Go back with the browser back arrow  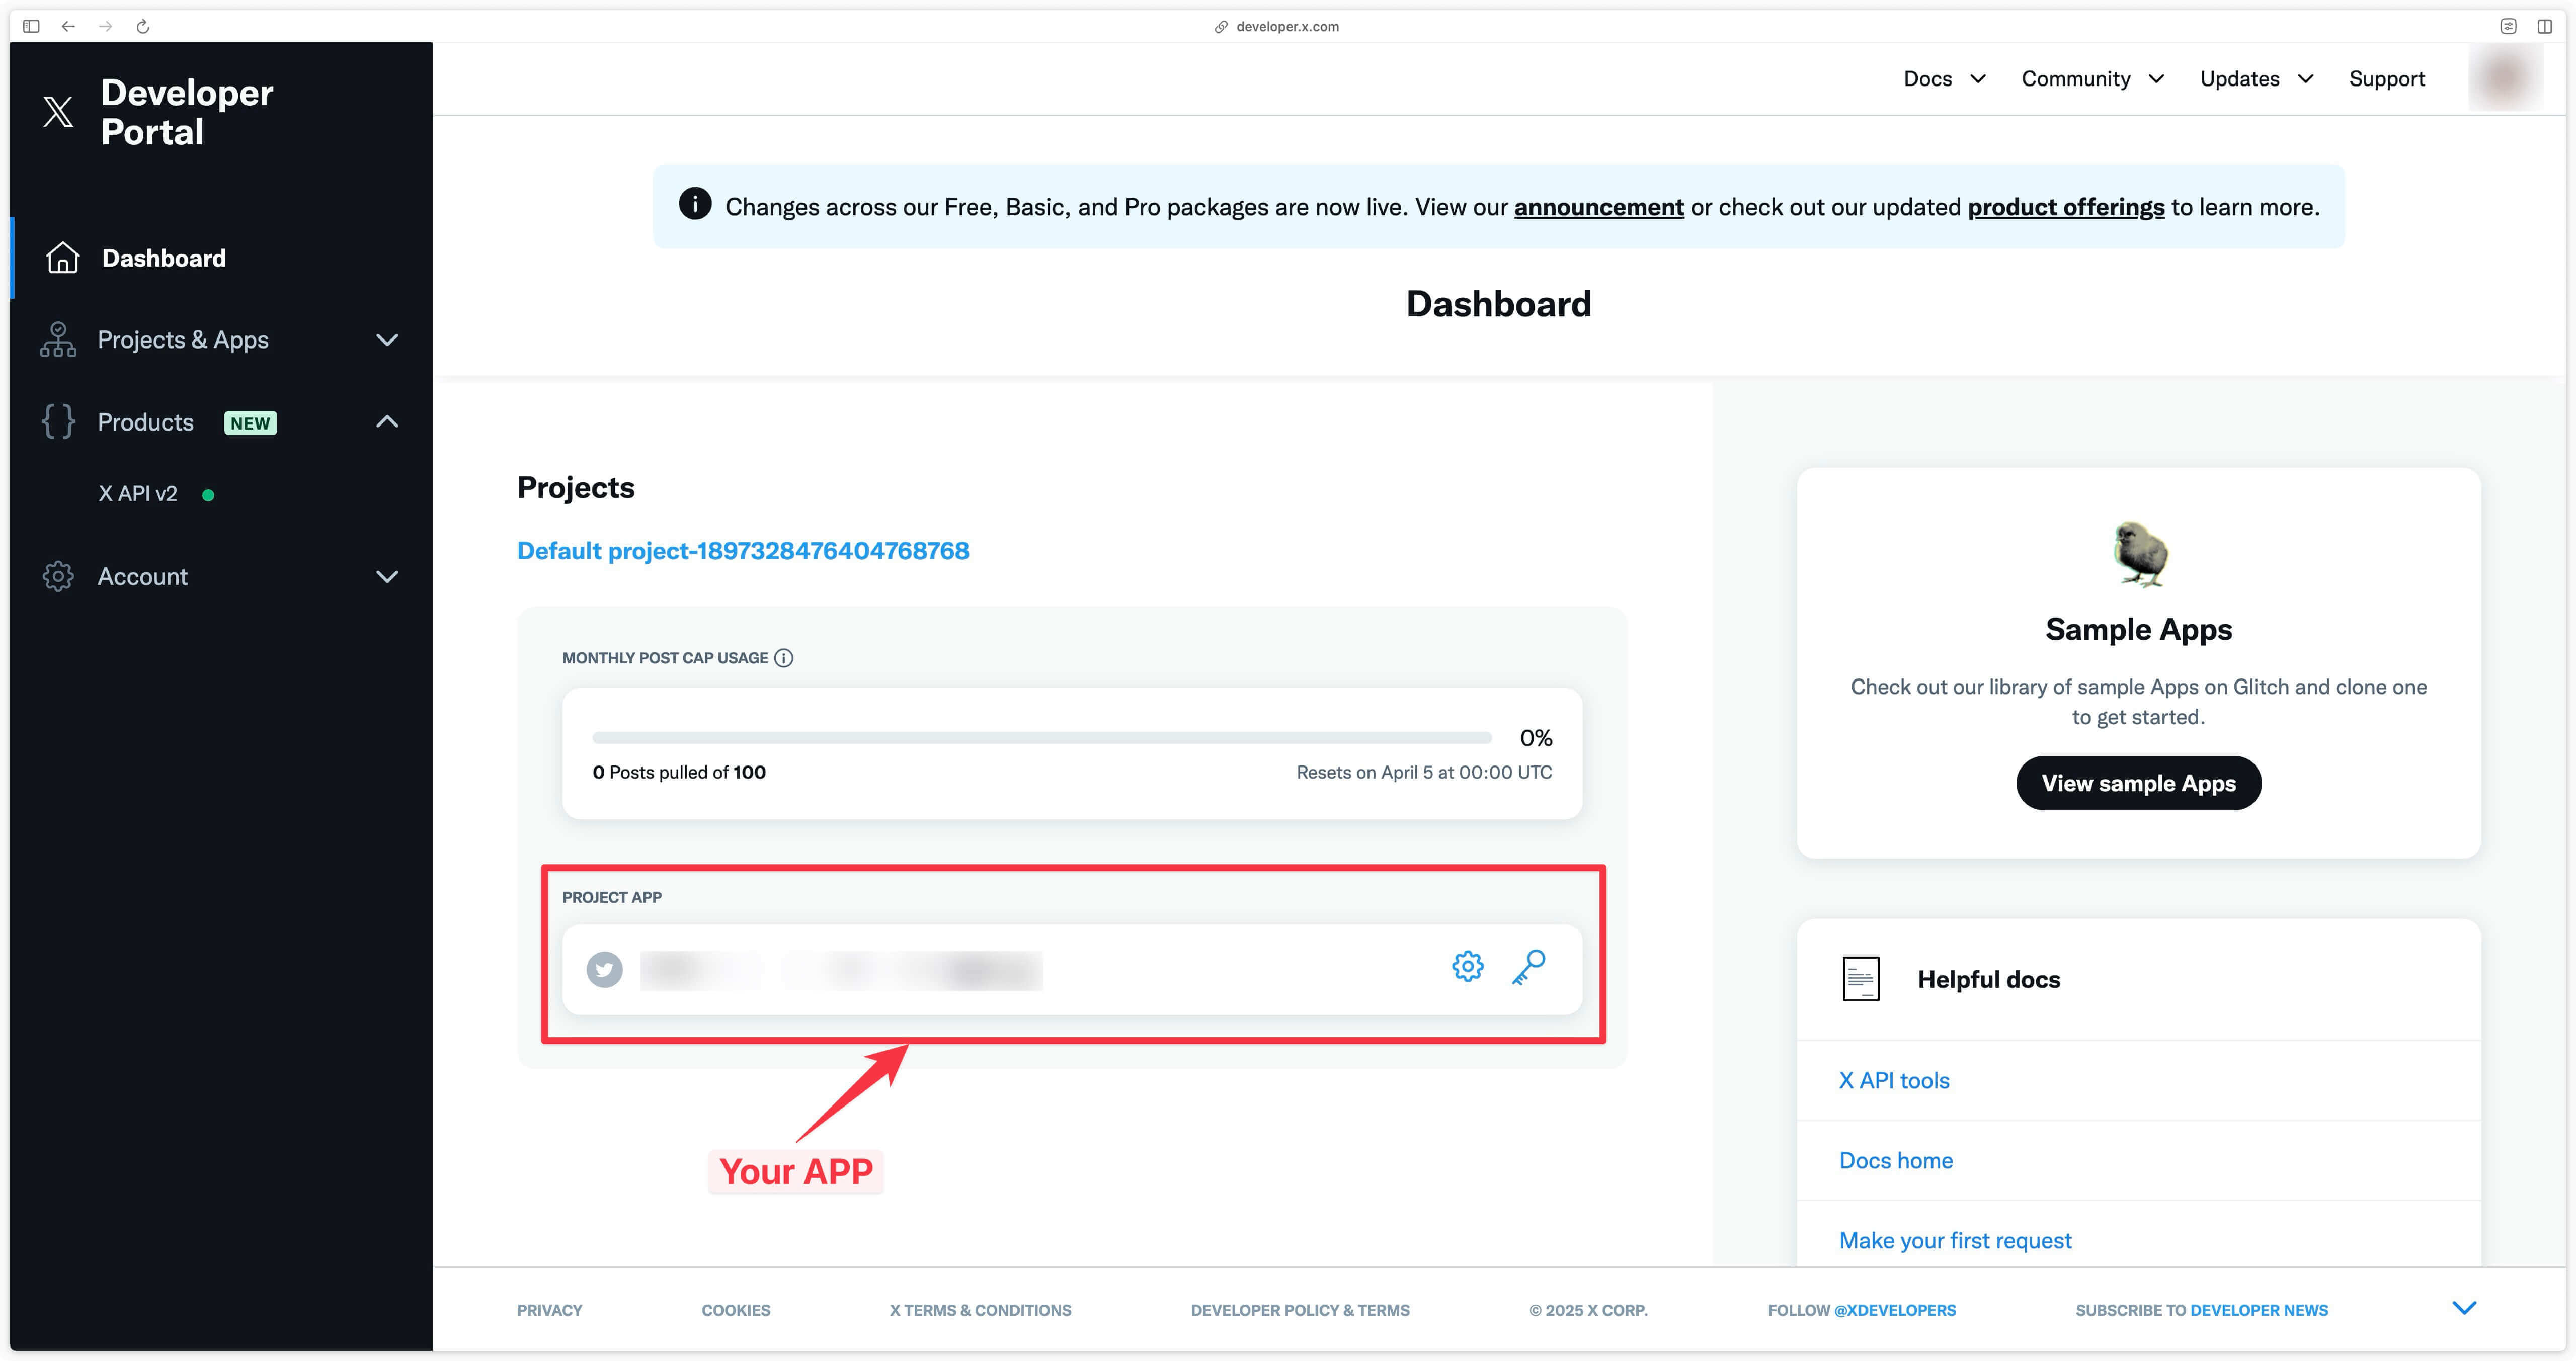click(x=68, y=26)
